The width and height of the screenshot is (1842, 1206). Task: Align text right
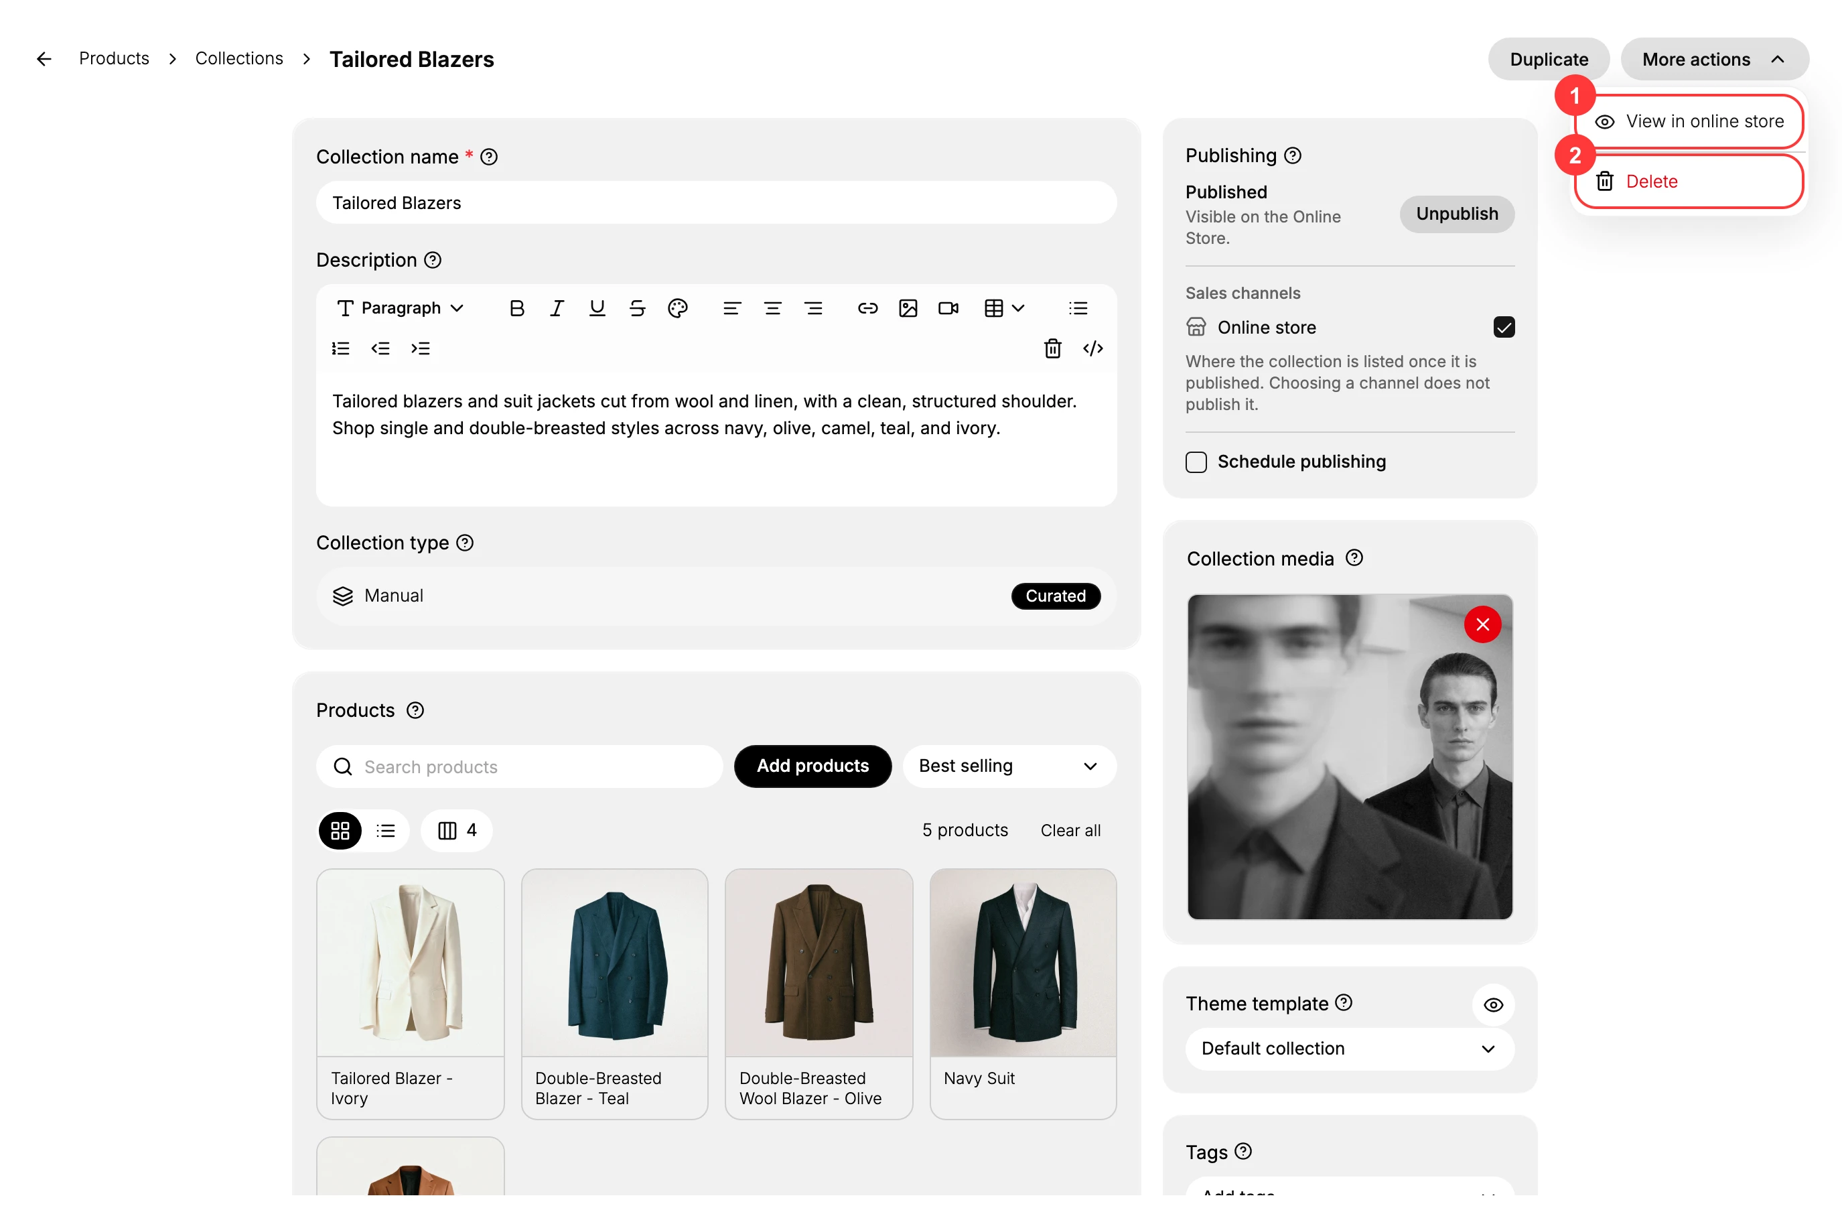812,309
